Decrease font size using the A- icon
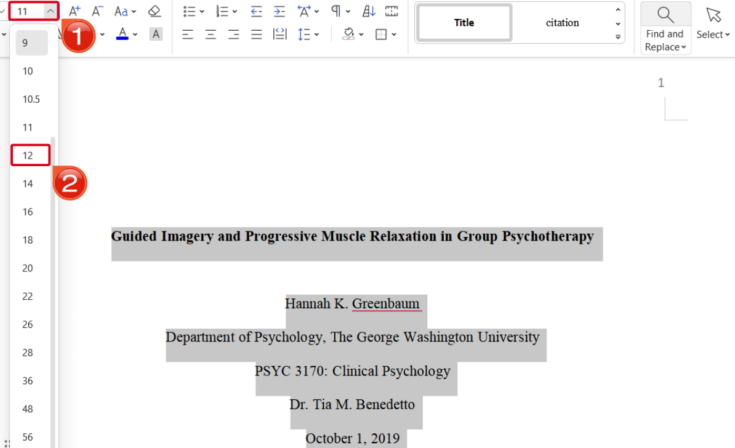This screenshot has height=448, width=735. (97, 10)
